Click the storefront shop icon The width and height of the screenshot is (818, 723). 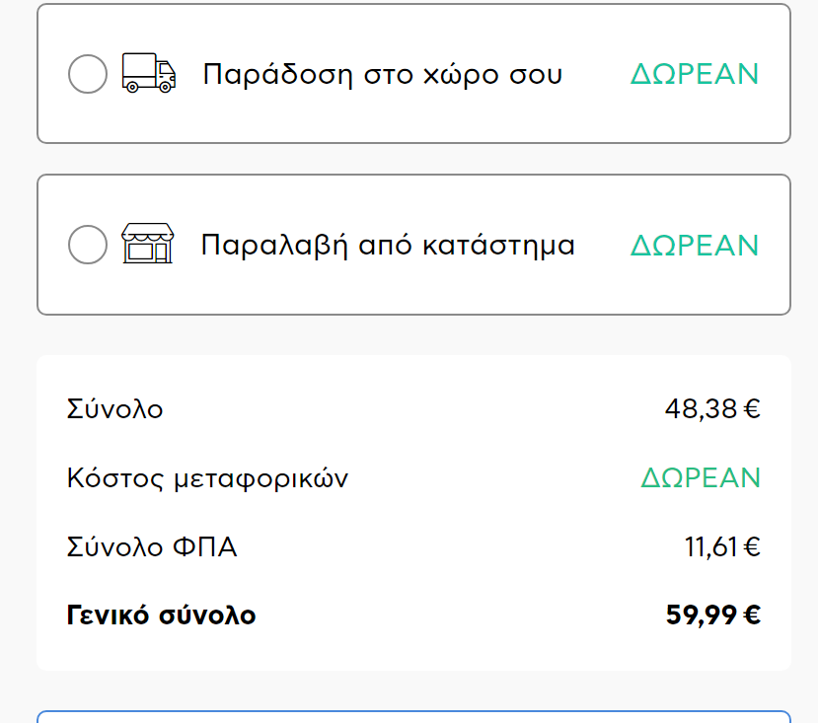[147, 244]
